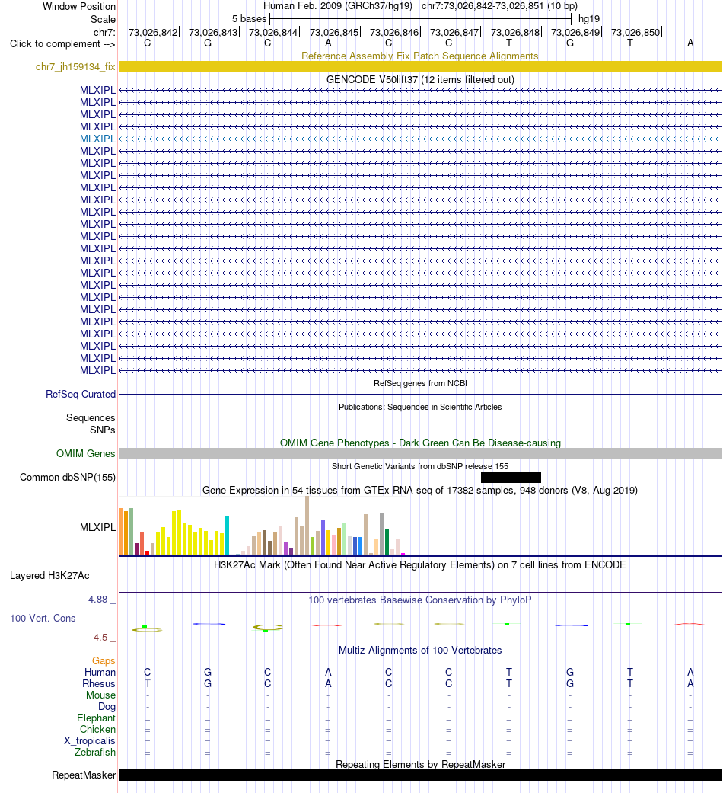
Task: Click the RepeatMasker track label
Action: [x=84, y=775]
